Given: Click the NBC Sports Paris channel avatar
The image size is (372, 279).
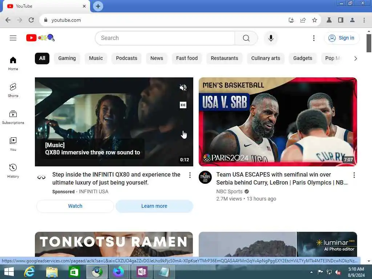Looking at the screenshot, I should [205, 177].
